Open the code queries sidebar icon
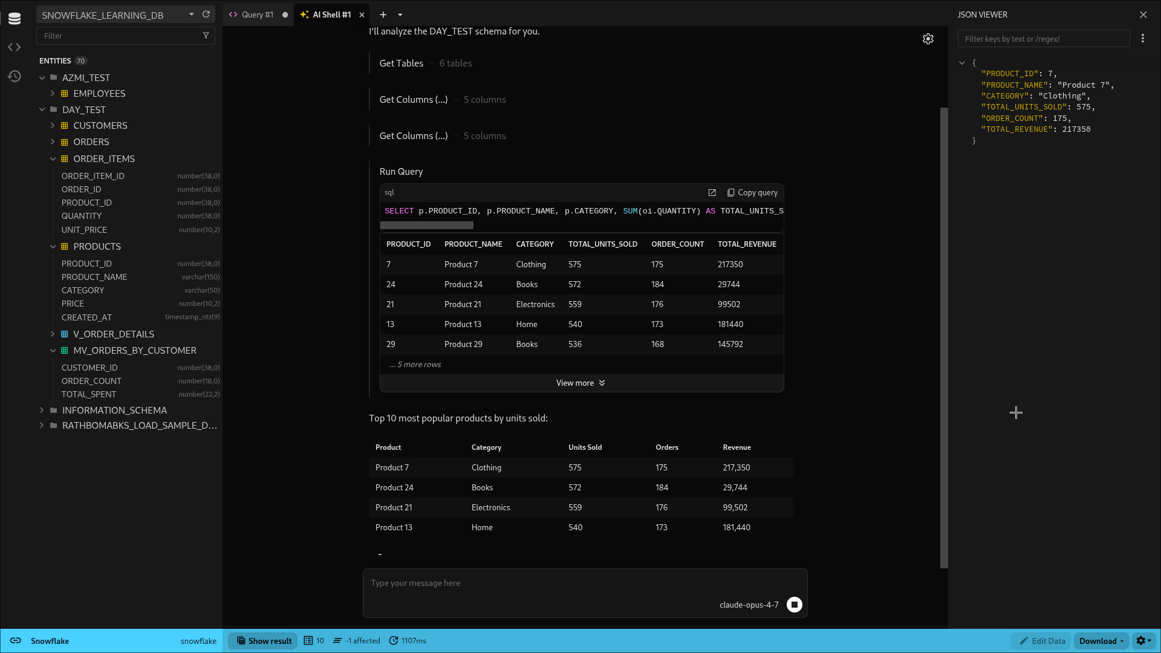 pos(15,47)
